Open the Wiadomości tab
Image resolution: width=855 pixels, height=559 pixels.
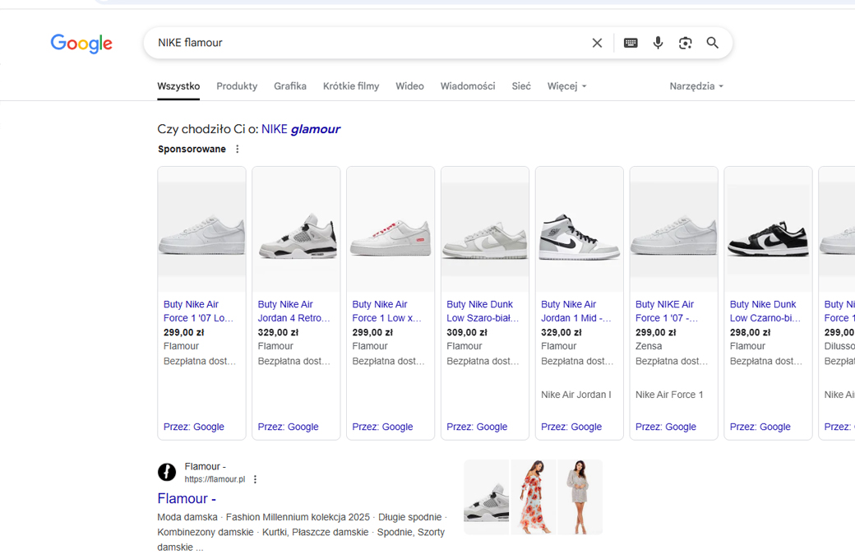tap(468, 86)
